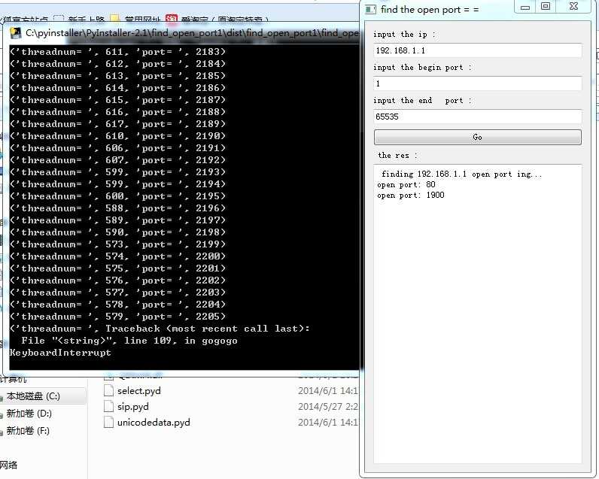599x479 pixels.
Task: Click the sip.pyd modified date 2014/5/27
Action: click(x=328, y=407)
